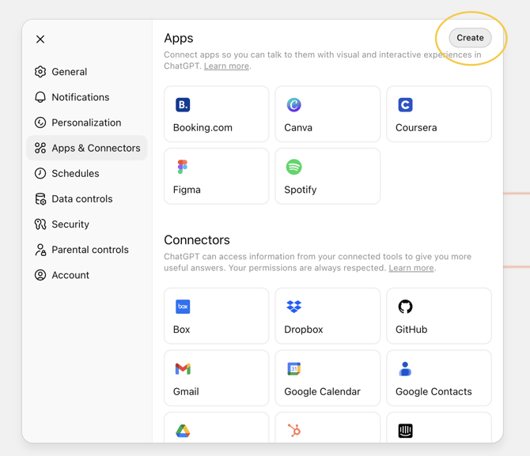Image resolution: width=530 pixels, height=456 pixels.
Task: Open the Google Contacts connector card
Action: (x=438, y=378)
